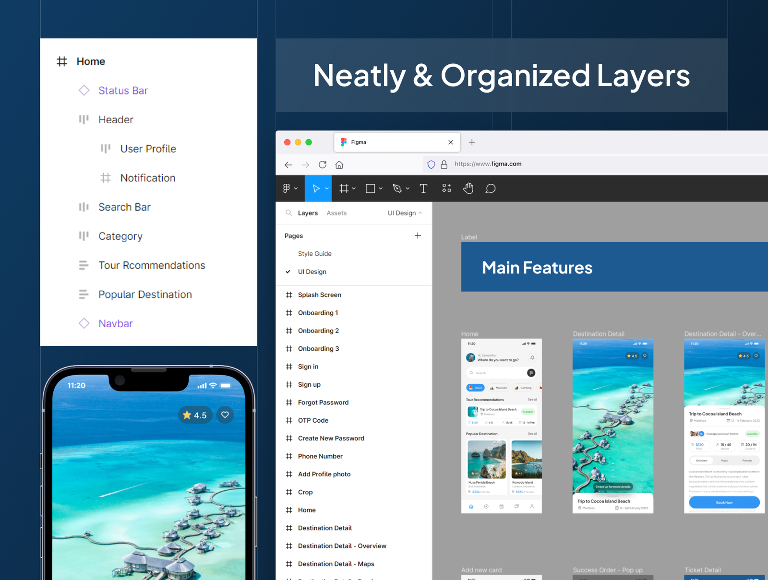Open the Figma main menu dropdown
The width and height of the screenshot is (768, 580).
click(290, 189)
